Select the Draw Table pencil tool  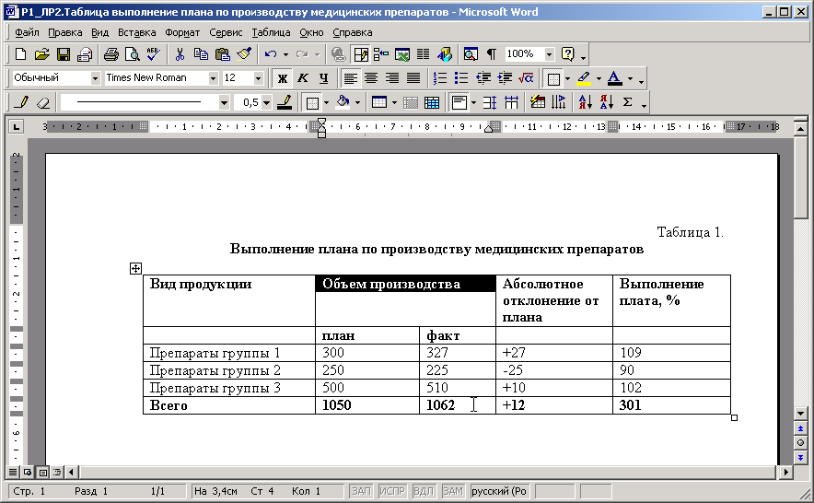click(21, 102)
